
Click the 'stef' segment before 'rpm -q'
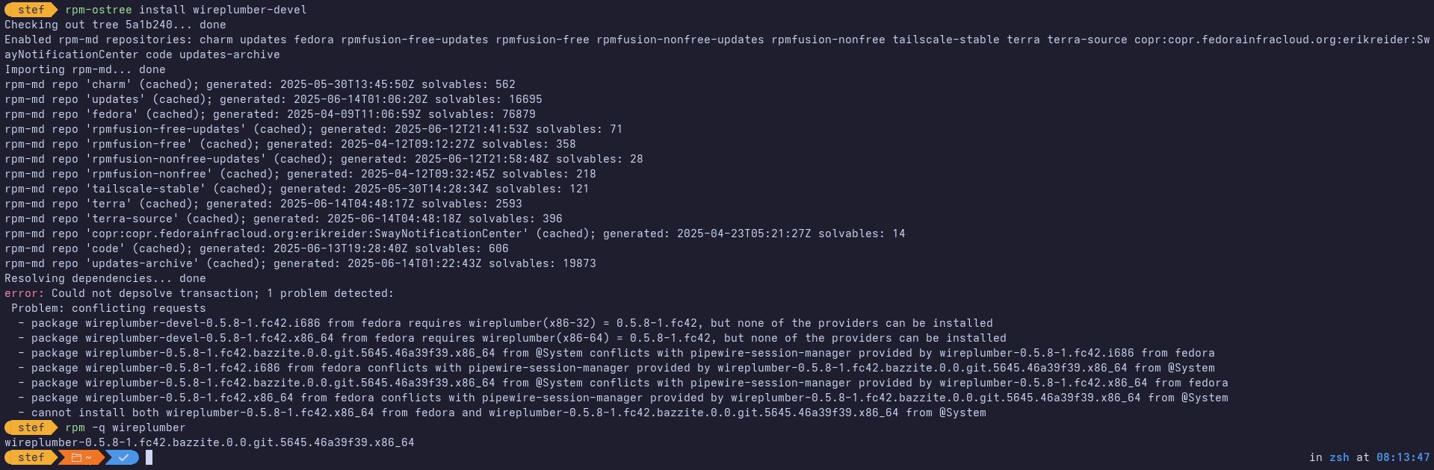31,427
